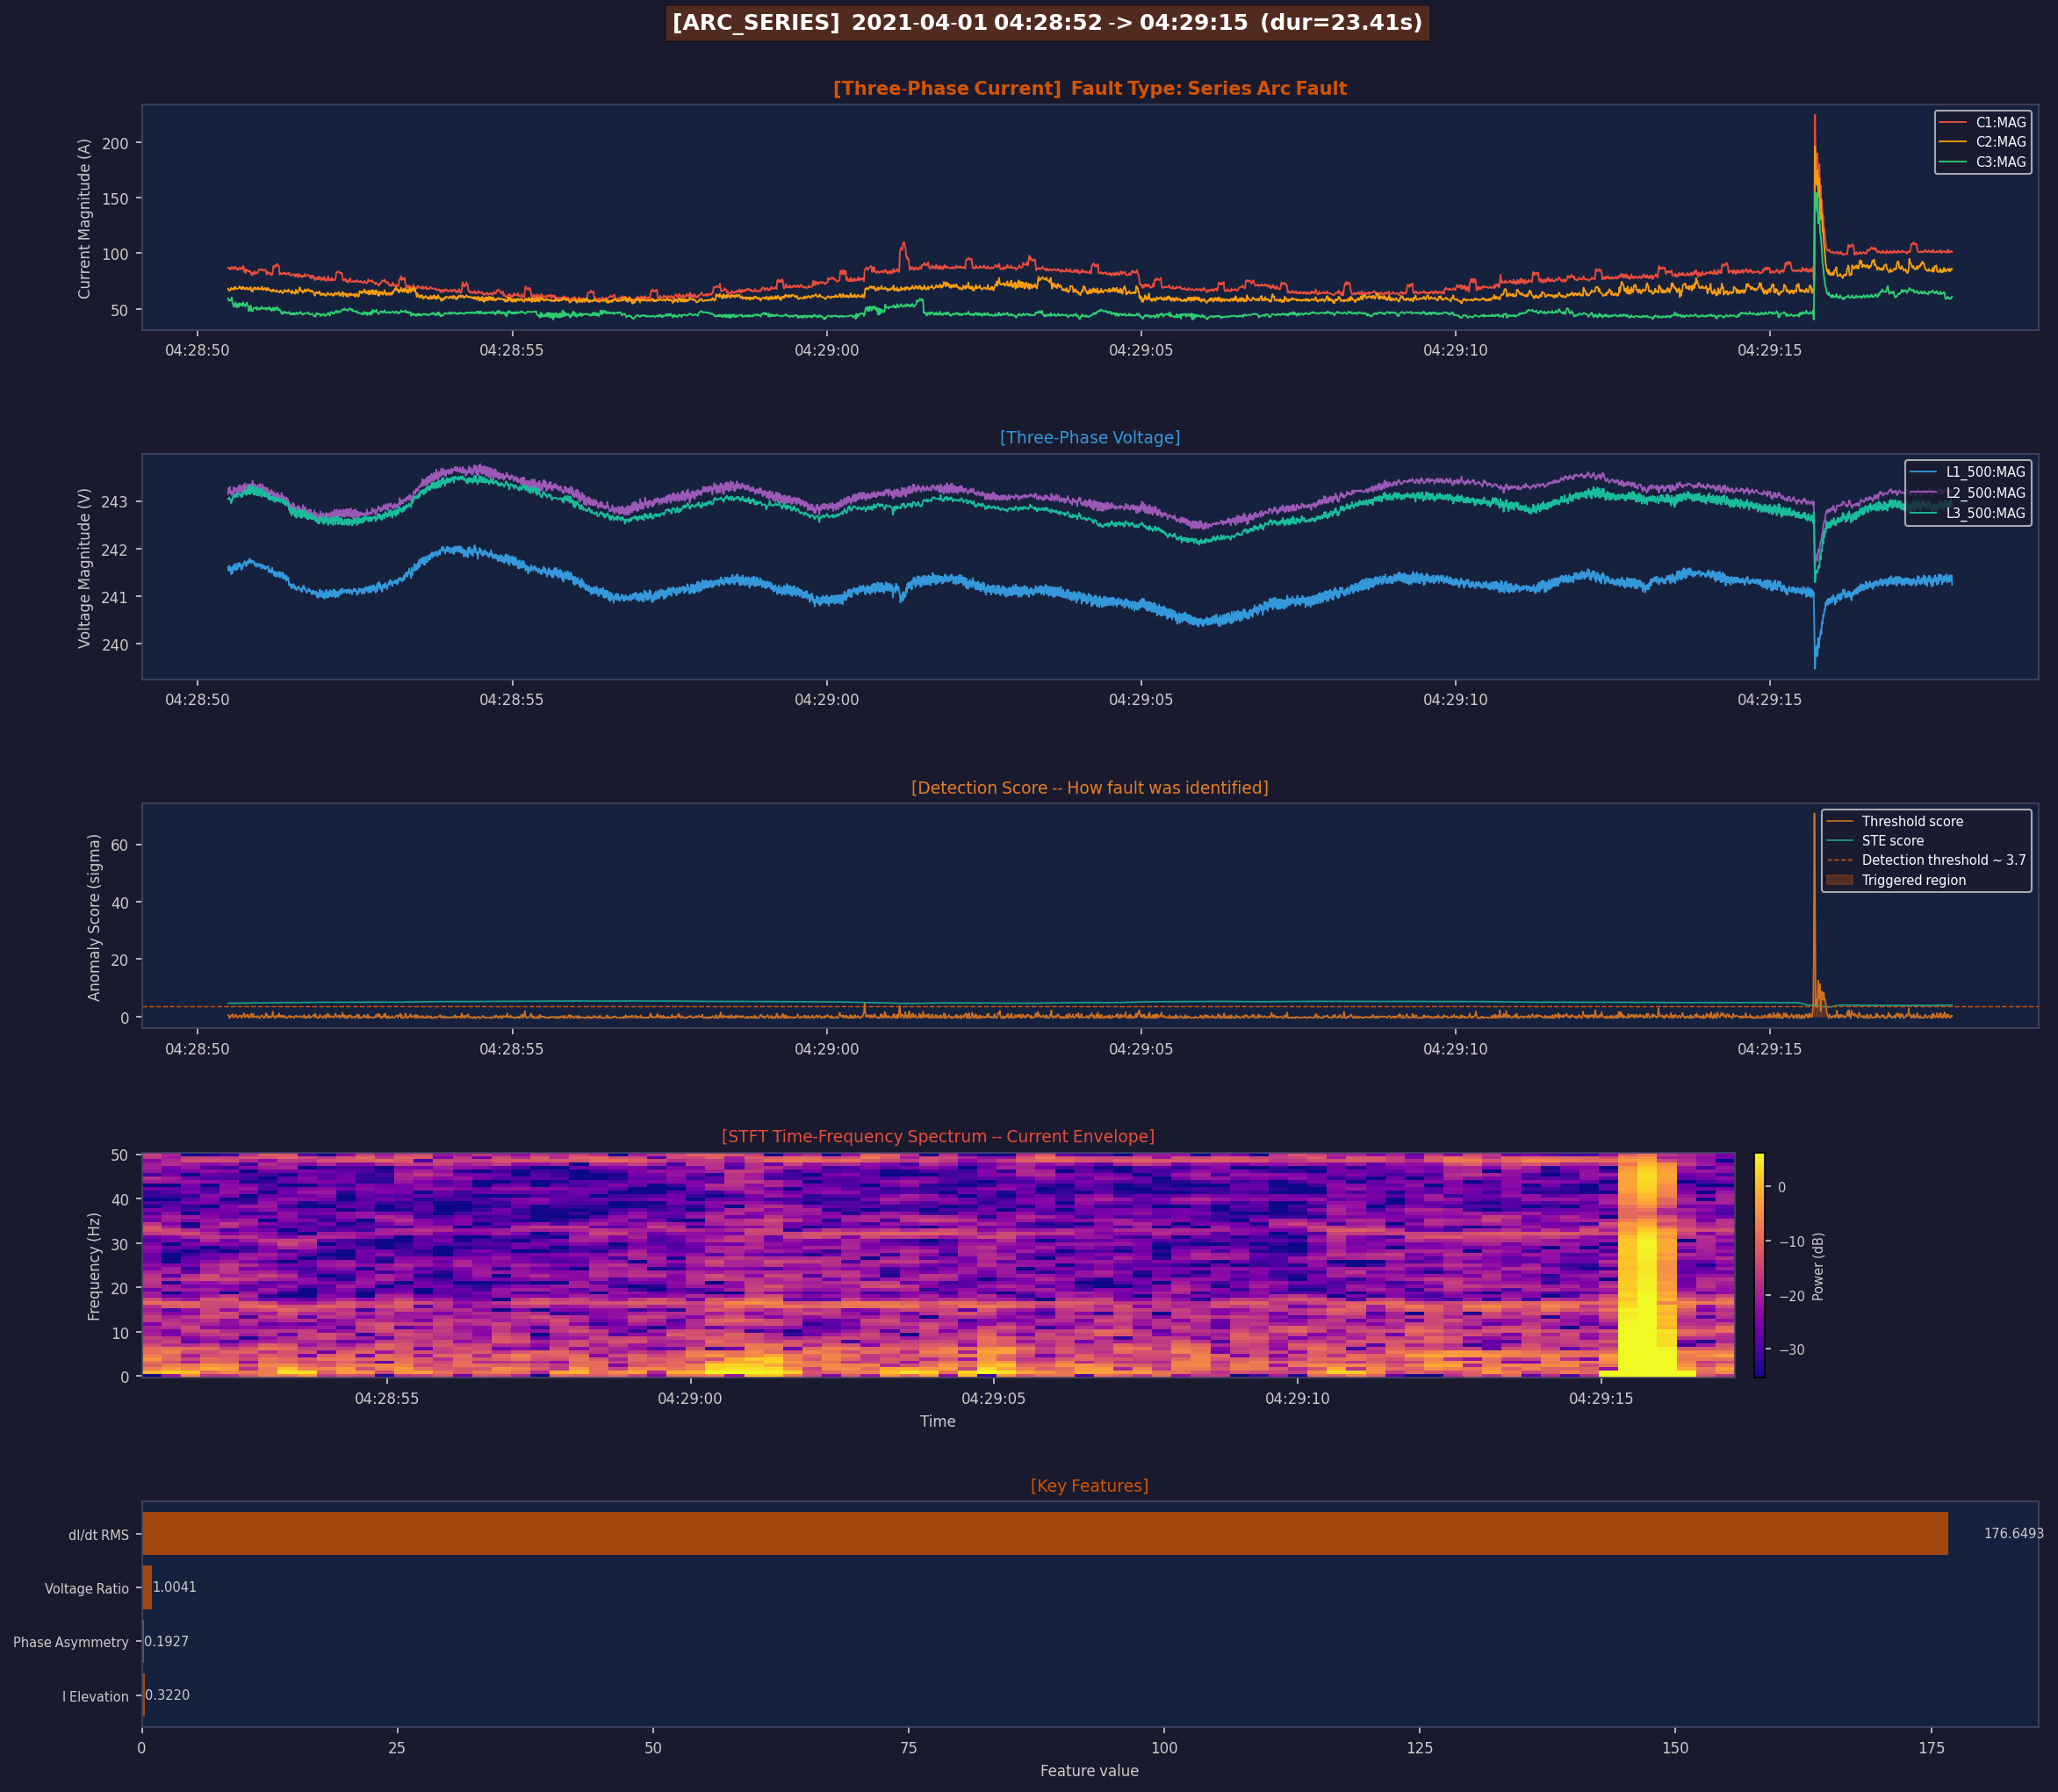Screen dimensions: 2058x1792
Task: Select the L1_500:MAG voltage legend entry
Action: coord(1984,472)
